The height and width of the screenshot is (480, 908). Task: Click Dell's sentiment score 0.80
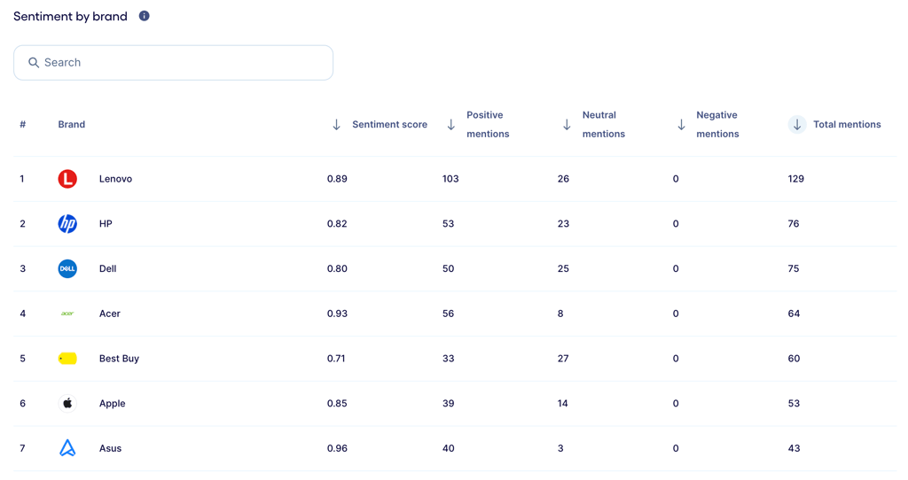point(337,269)
